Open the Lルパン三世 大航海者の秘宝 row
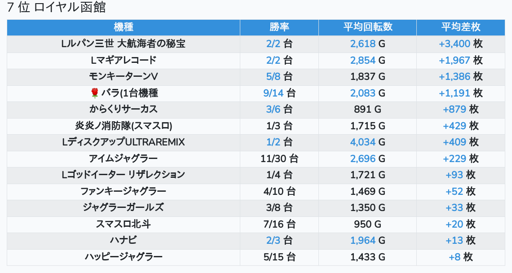 tap(124, 44)
